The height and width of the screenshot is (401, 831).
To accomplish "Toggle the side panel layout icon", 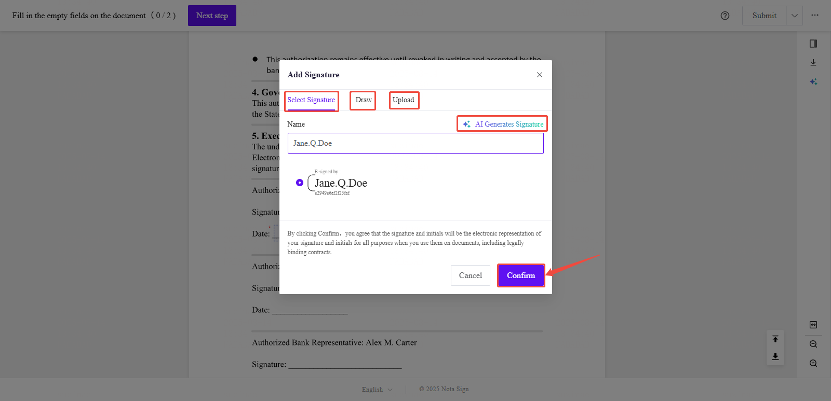I will [x=813, y=44].
